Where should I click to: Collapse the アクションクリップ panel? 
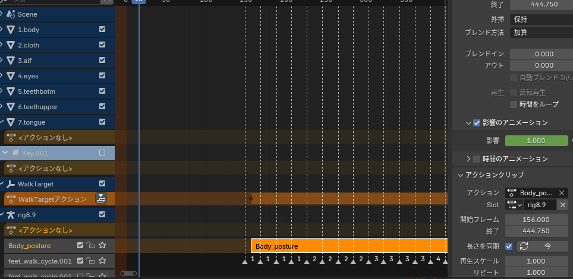click(460, 175)
